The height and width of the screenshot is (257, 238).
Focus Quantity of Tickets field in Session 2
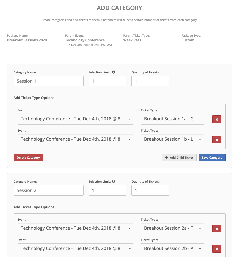(150, 190)
